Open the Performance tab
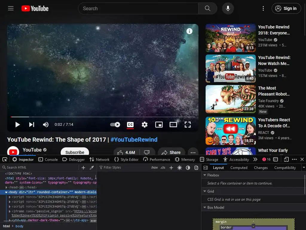 coord(157,159)
